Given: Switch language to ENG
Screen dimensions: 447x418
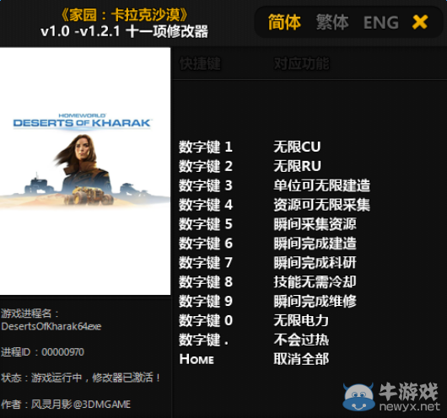Looking at the screenshot, I should click(x=381, y=23).
